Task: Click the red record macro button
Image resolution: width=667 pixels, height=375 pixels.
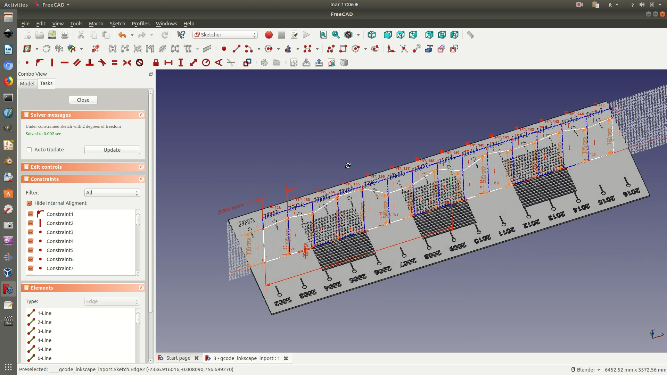Action: click(x=269, y=35)
